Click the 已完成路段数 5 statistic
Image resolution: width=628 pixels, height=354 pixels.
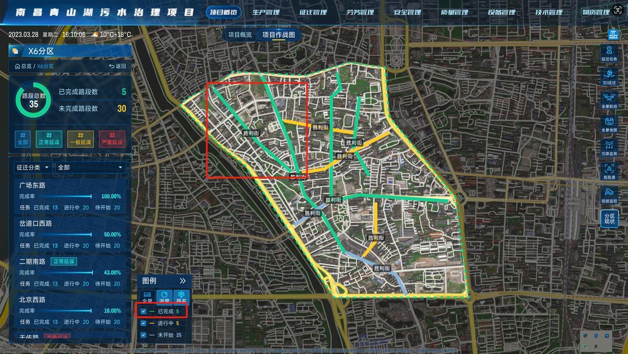pos(93,92)
